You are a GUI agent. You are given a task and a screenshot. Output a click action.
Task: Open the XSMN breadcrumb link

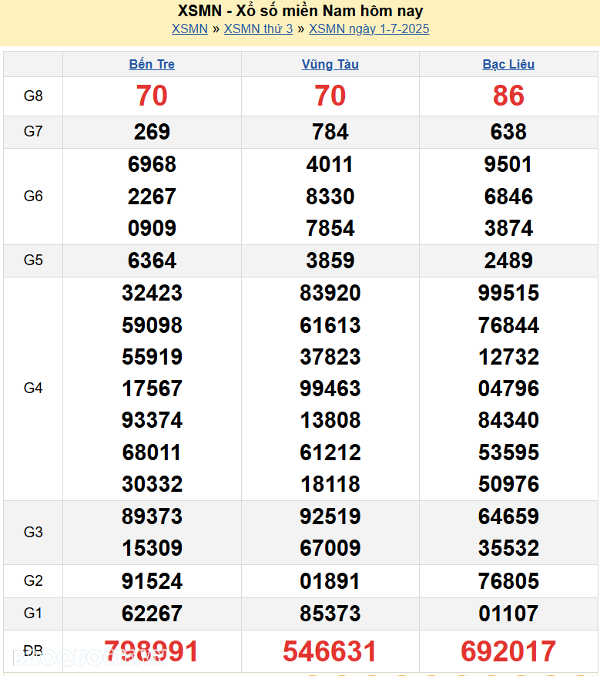point(189,29)
